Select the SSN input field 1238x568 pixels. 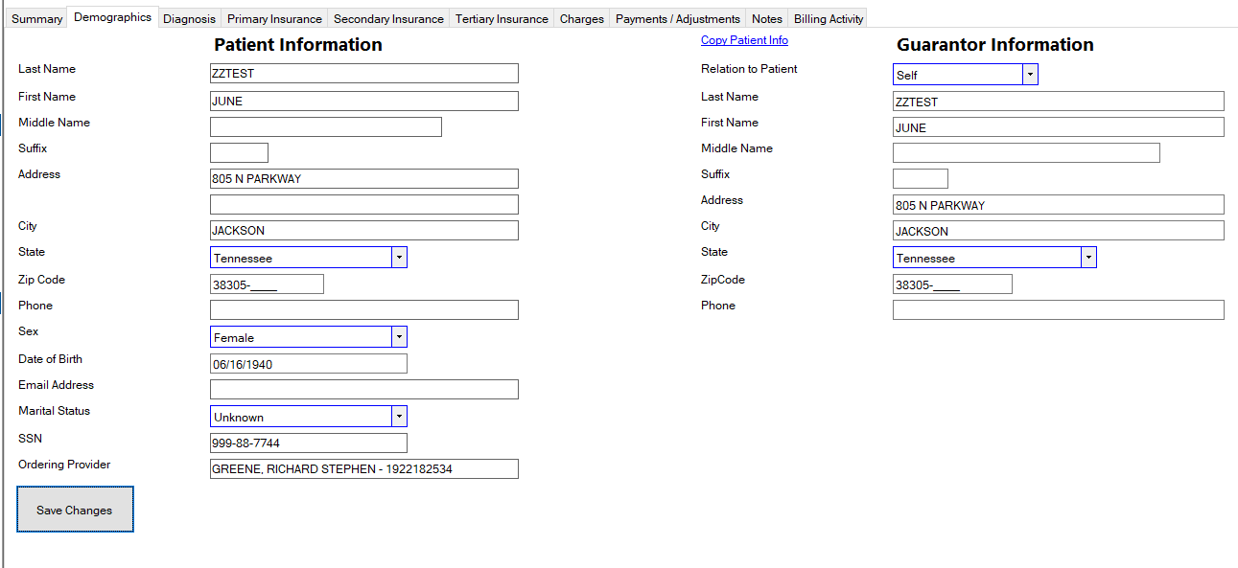coord(308,443)
